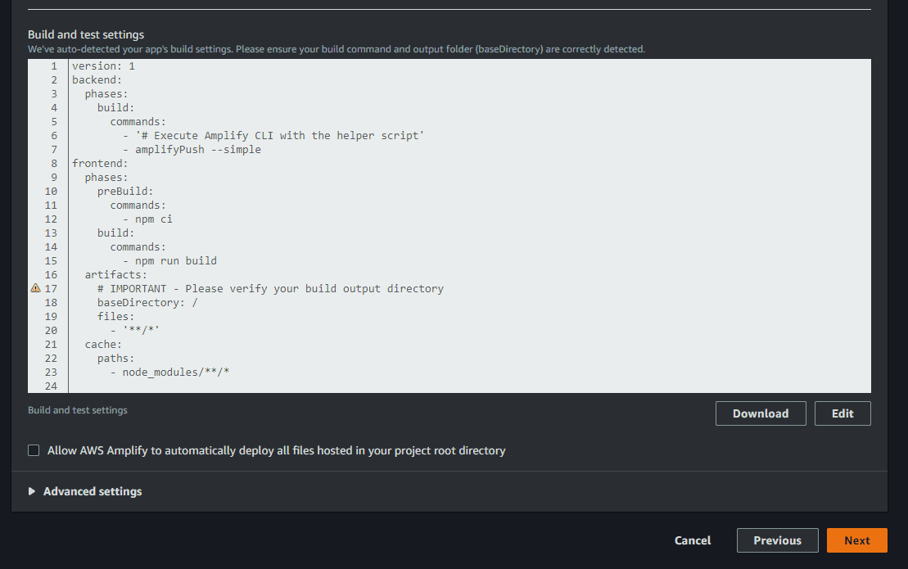The width and height of the screenshot is (908, 569).
Task: Click line number 17 in the gutter
Action: (x=50, y=288)
